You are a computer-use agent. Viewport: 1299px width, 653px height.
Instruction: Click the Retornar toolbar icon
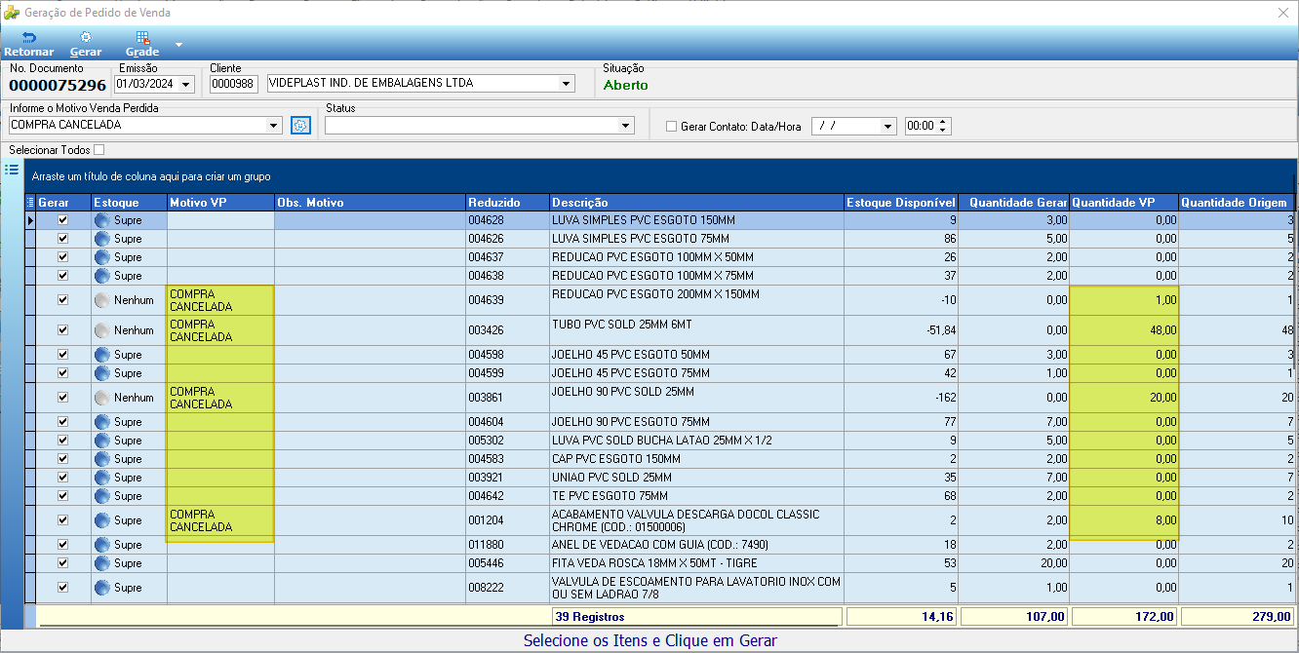click(28, 38)
